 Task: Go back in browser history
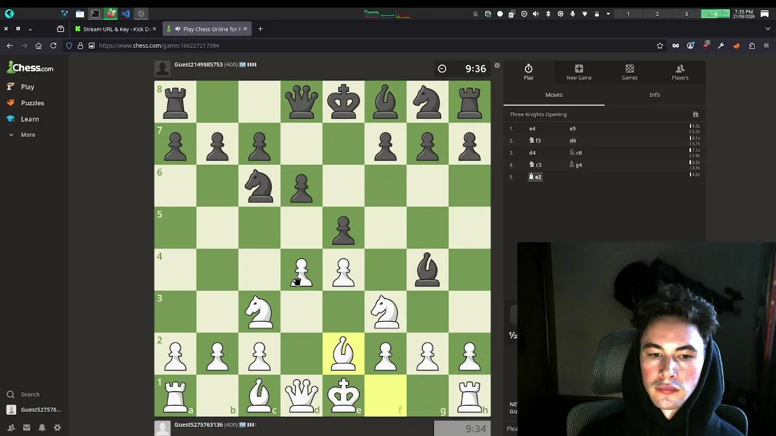(10, 45)
